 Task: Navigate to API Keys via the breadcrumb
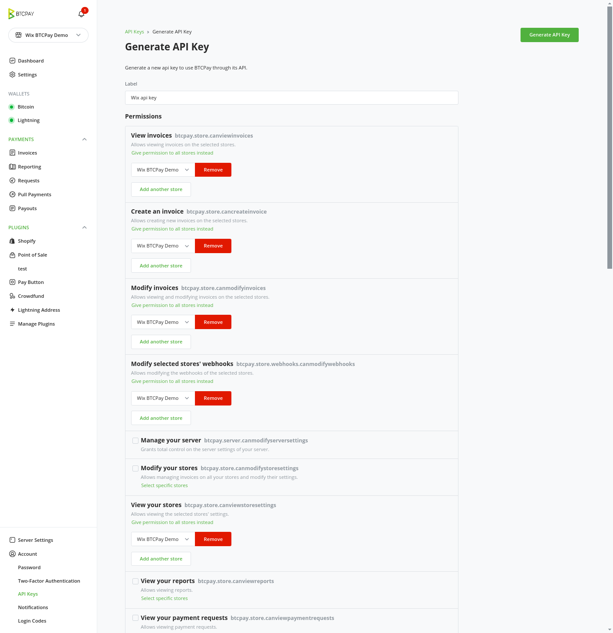[x=134, y=31]
